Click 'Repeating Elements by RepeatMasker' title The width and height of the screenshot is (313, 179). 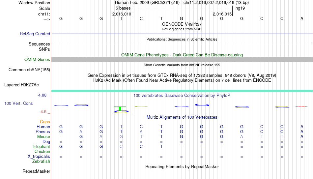coord(182,166)
